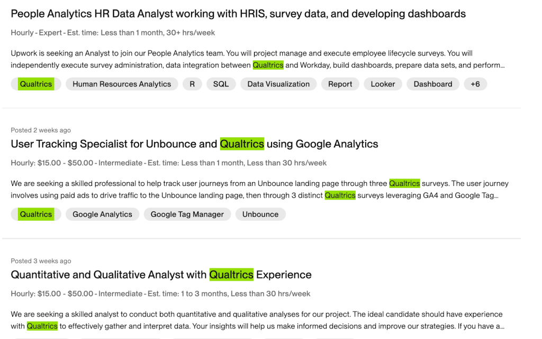Select the R skill tag
Viewport: 542px width, 339px height.
coord(192,84)
